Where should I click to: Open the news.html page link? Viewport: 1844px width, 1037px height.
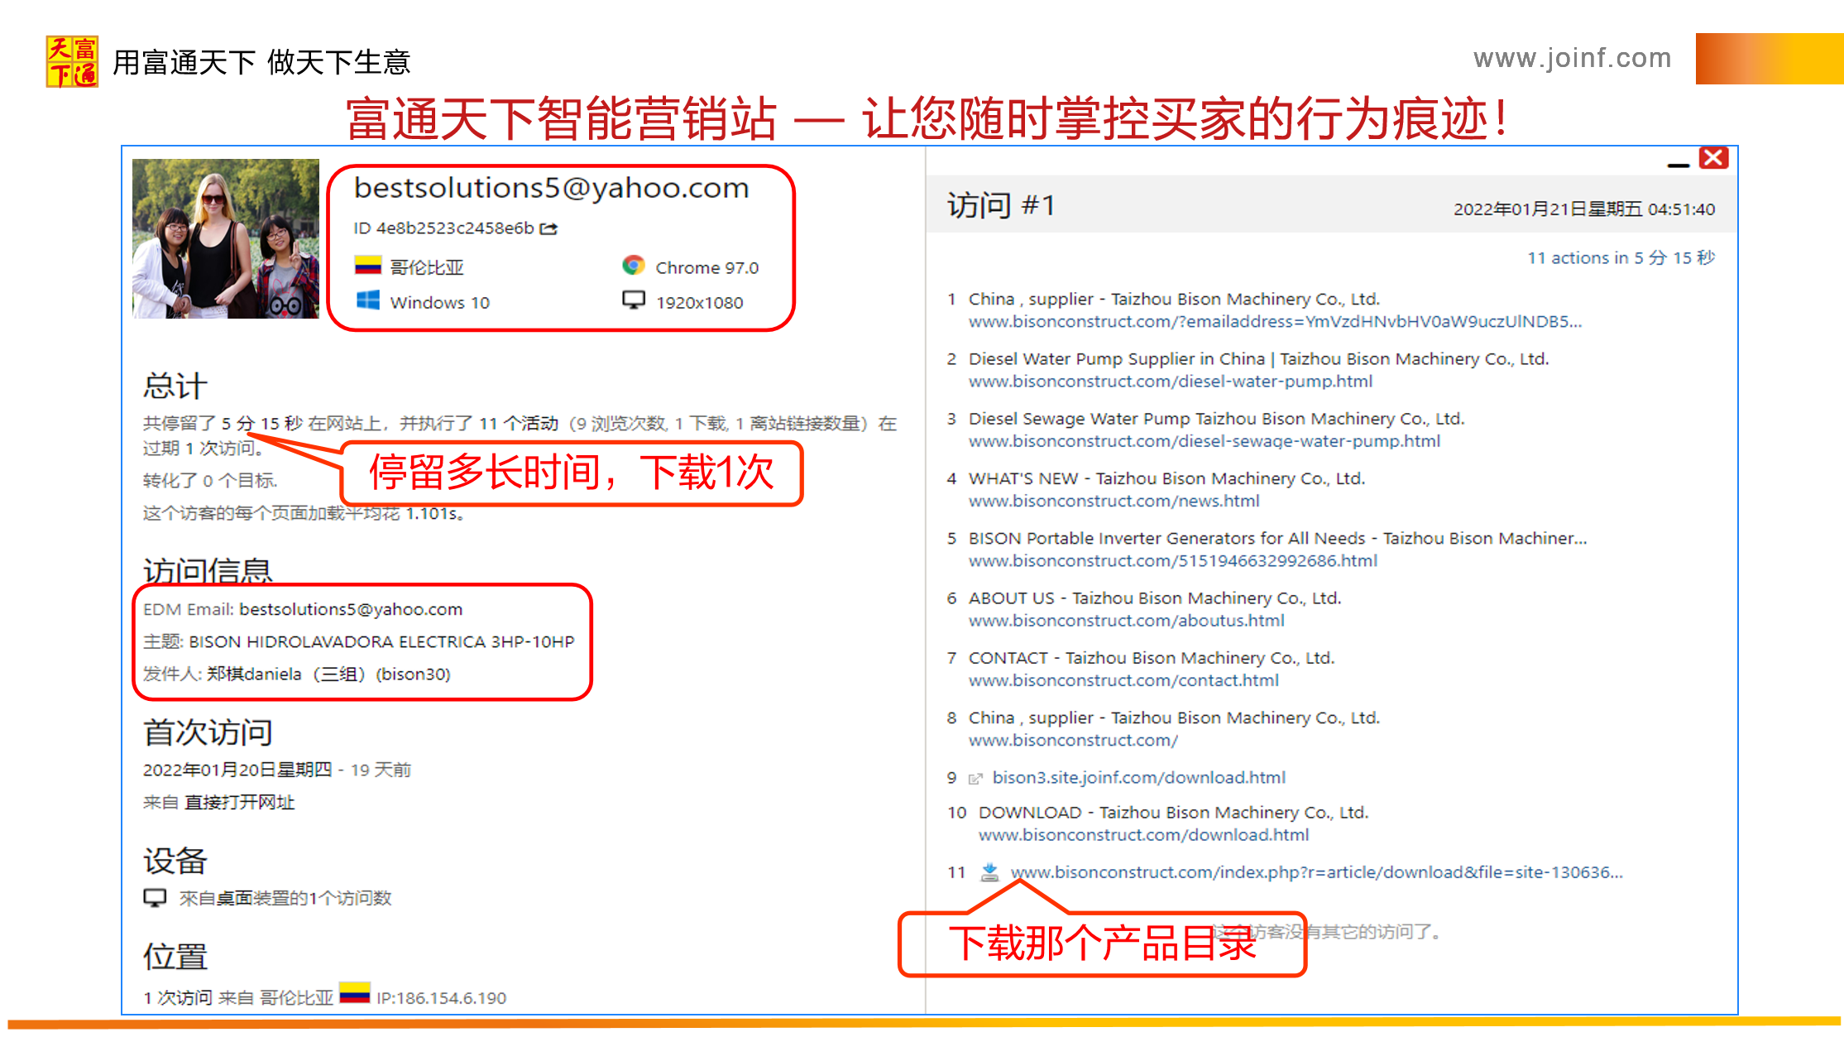coord(1114,501)
